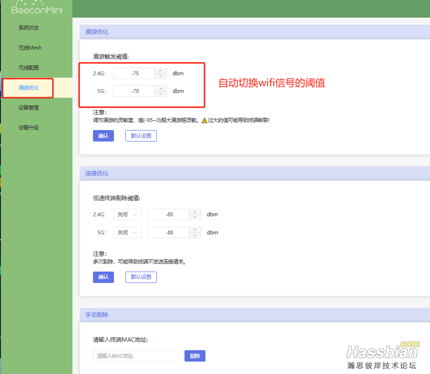Open the 无线配置 menu item

point(29,68)
